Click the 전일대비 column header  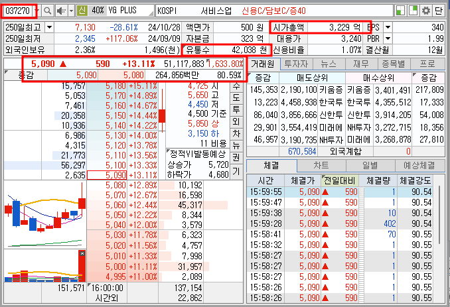coord(340,180)
